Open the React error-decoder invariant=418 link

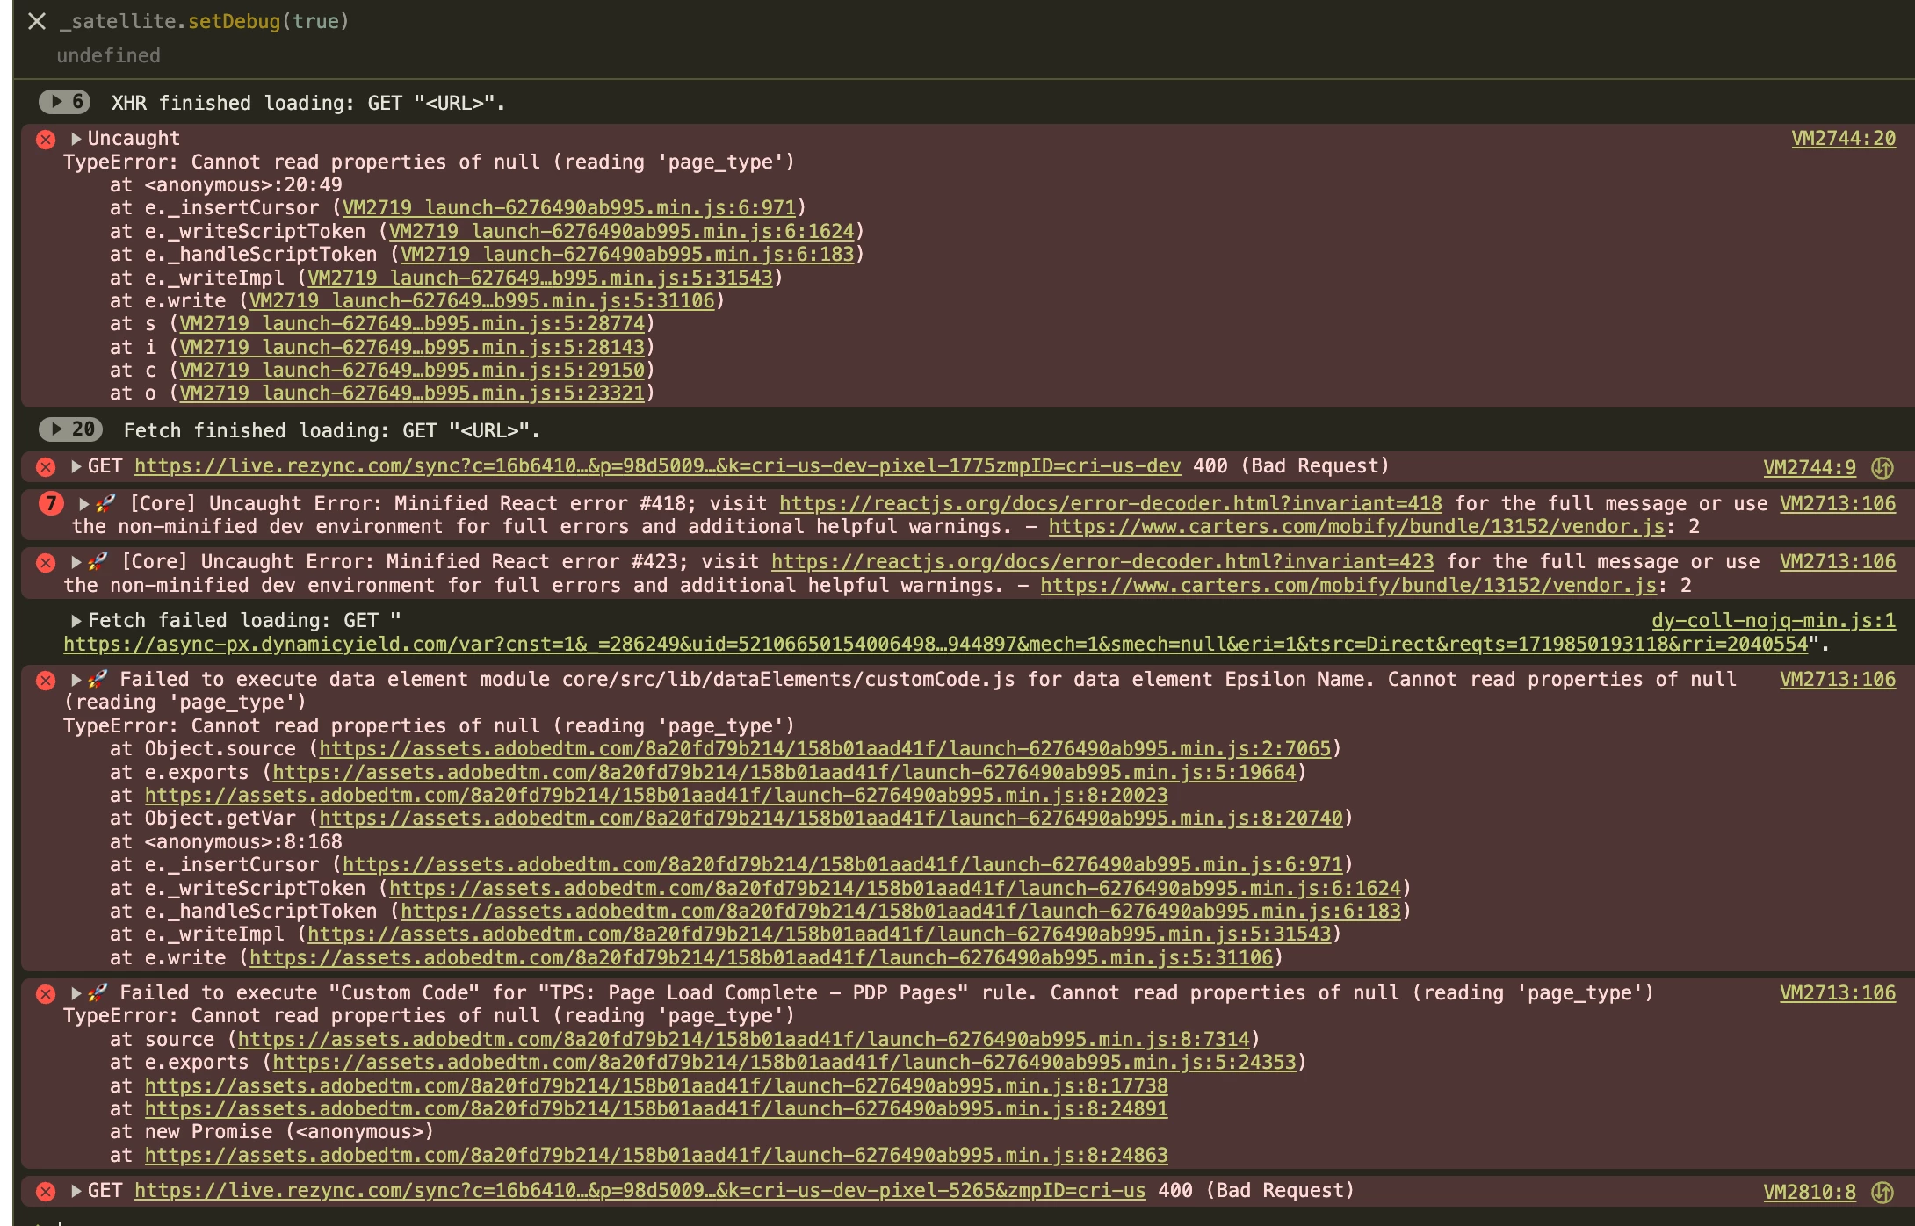[1110, 503]
